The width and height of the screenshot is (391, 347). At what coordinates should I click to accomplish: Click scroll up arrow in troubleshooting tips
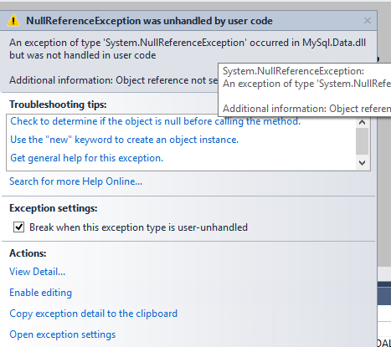point(363,122)
